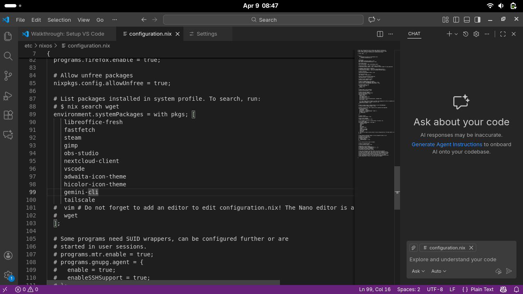
Task: Switch to the Settings tab
Action: point(207,34)
